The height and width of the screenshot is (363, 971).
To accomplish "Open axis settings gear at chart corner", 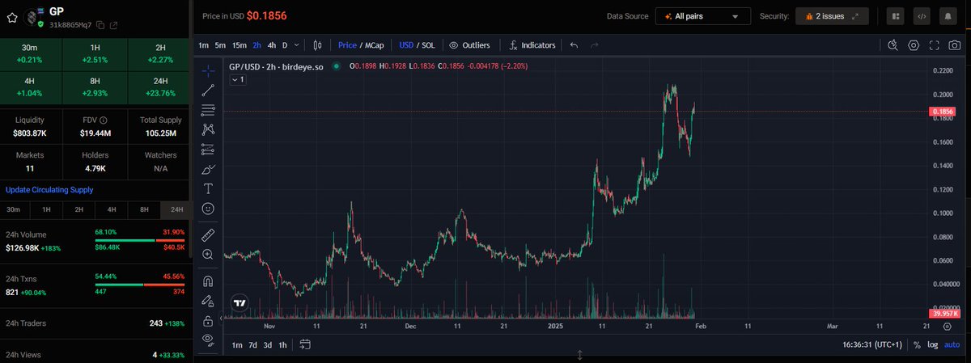I will pyautogui.click(x=947, y=326).
